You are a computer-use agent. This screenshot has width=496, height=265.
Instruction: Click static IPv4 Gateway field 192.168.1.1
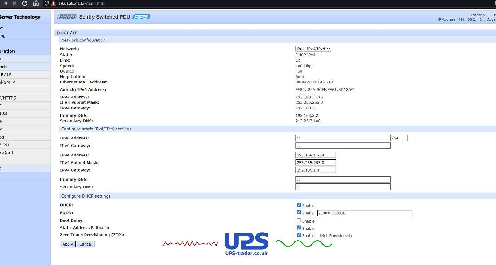pyautogui.click(x=316, y=170)
